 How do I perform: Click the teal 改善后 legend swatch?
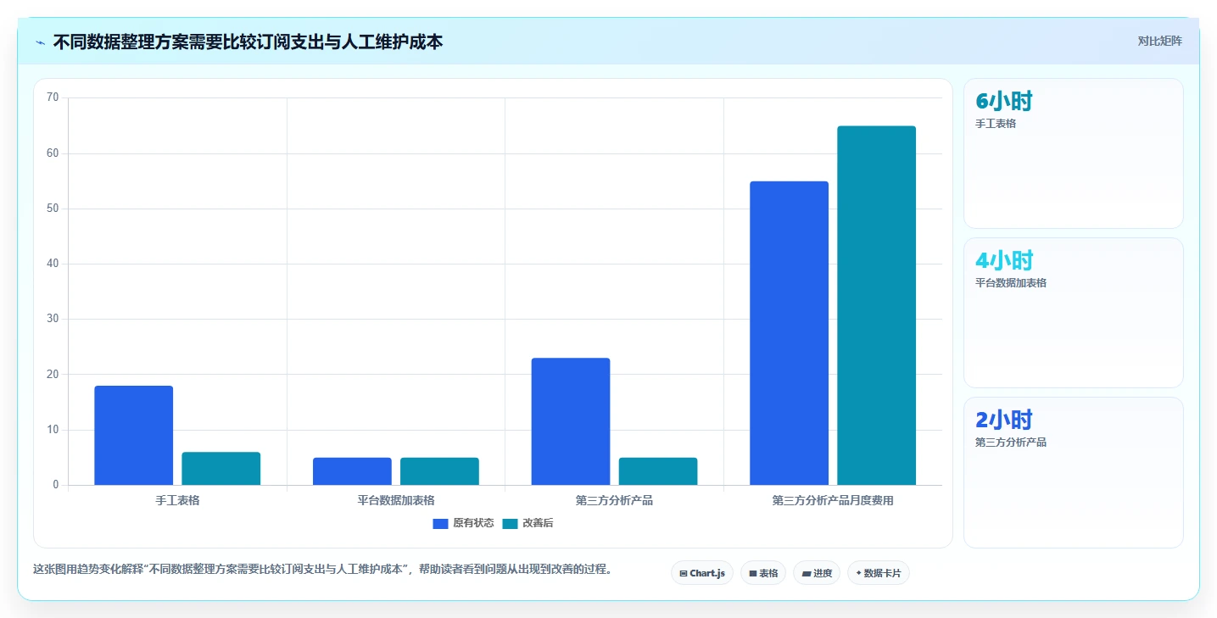pos(510,524)
